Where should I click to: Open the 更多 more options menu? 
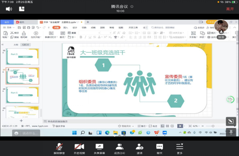pos(180,149)
